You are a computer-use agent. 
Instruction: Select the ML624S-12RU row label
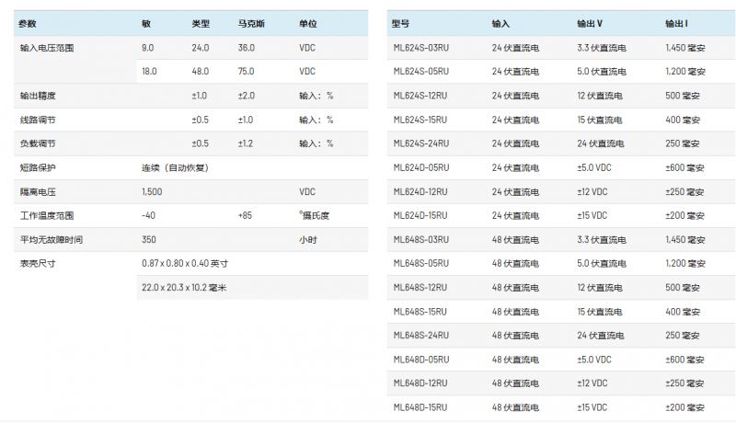point(420,96)
